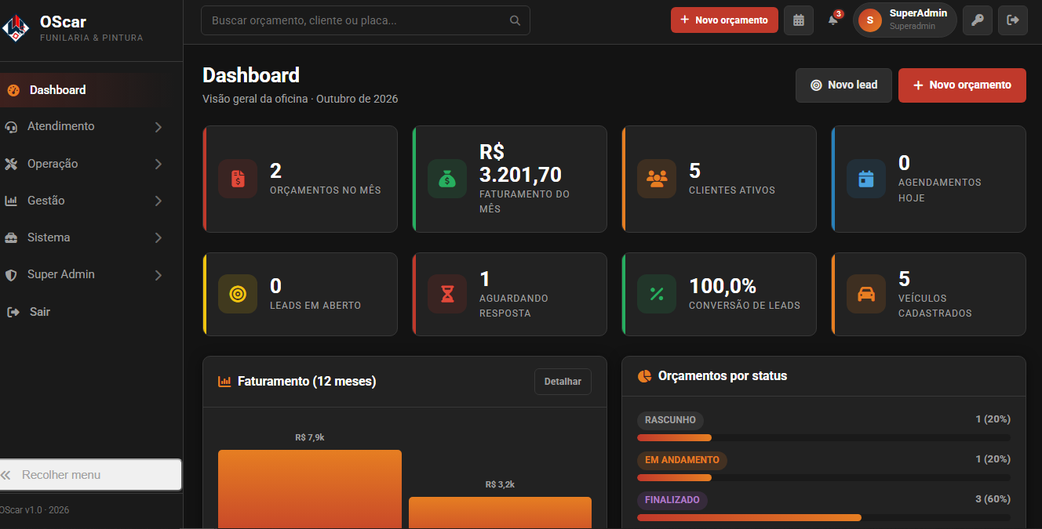This screenshot has height=529, width=1042.
Task: Focus the Buscar orçamento search field
Action: pyautogui.click(x=366, y=20)
